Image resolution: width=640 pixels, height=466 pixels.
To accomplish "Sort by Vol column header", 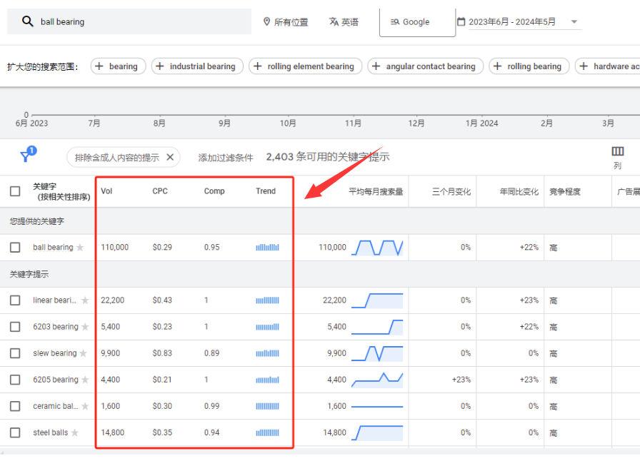I will (106, 191).
